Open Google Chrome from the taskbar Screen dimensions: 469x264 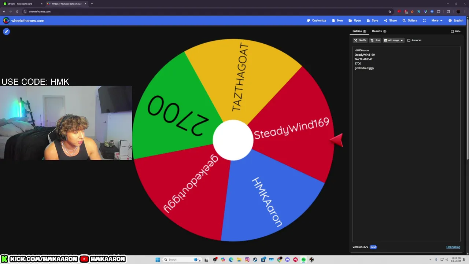(x=279, y=260)
